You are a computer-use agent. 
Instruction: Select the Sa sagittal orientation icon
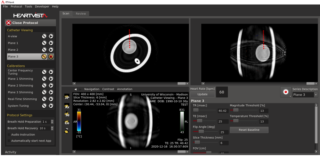click(67, 114)
